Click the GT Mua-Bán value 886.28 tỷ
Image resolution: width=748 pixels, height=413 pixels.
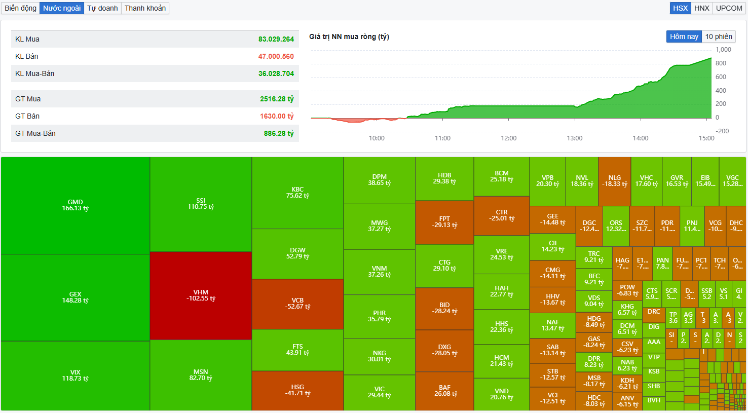(279, 133)
